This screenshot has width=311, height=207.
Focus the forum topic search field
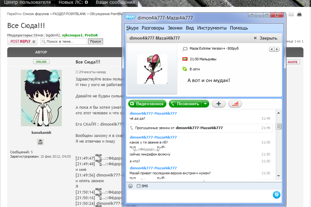(x=64, y=41)
